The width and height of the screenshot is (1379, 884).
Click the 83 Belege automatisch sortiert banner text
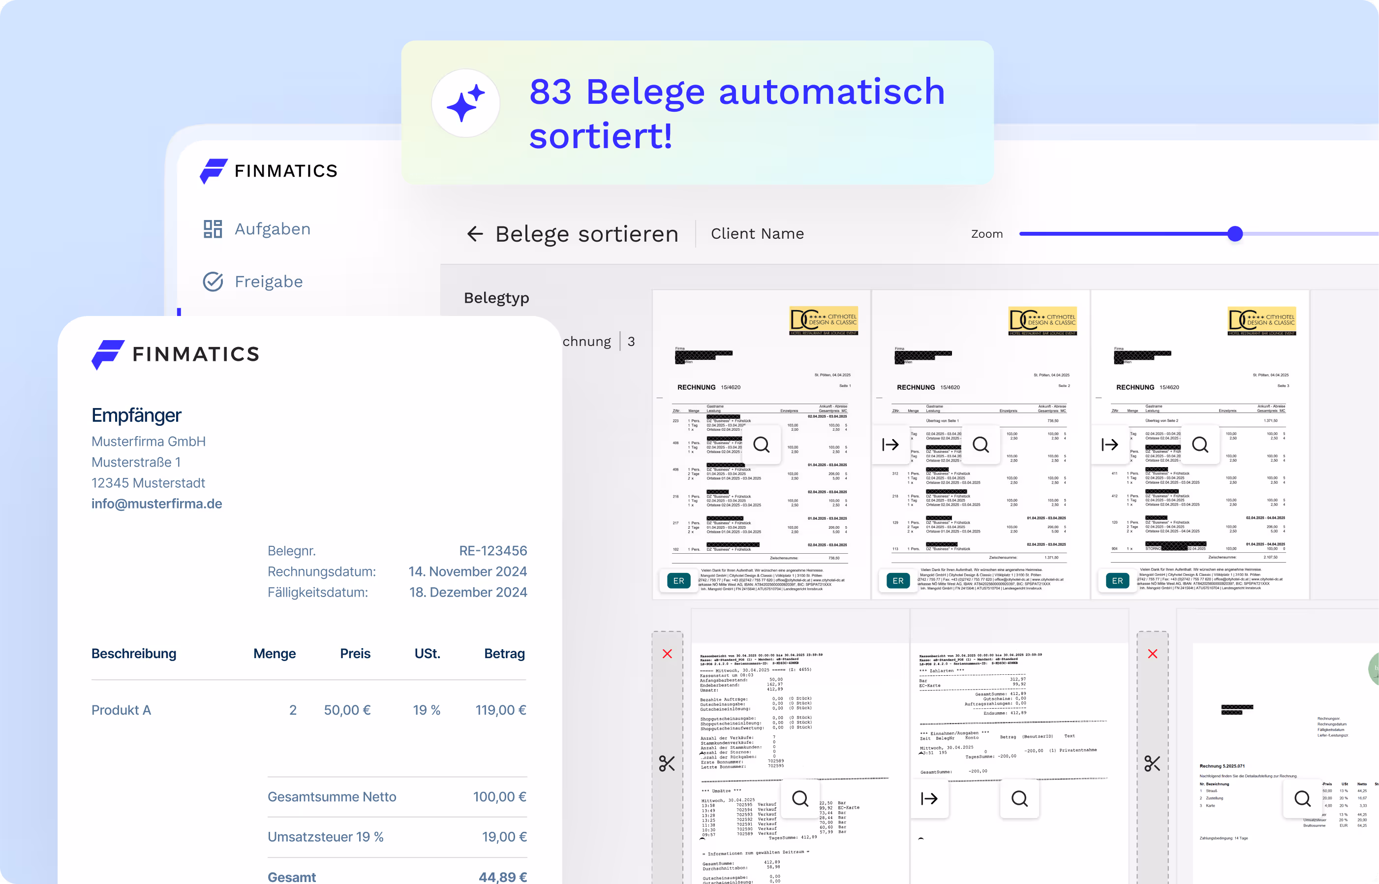[x=736, y=113]
